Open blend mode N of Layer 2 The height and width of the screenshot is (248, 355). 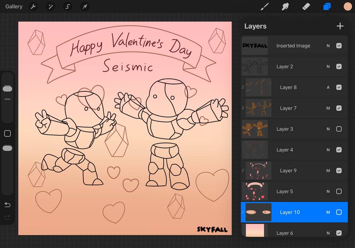328,67
